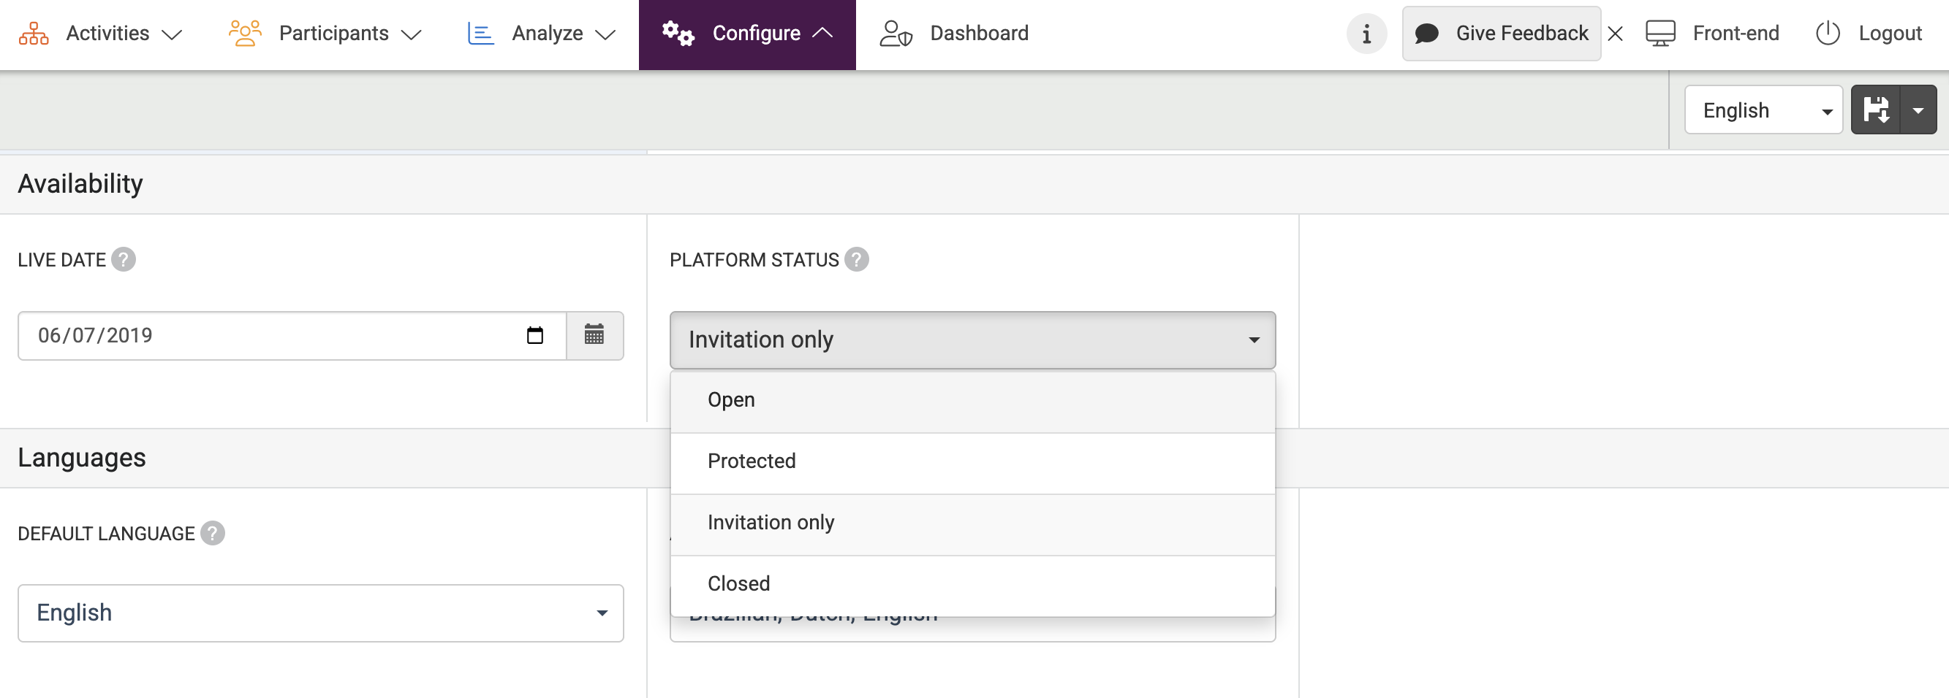Expand the Analyze menu
The height and width of the screenshot is (698, 1949).
542,34
